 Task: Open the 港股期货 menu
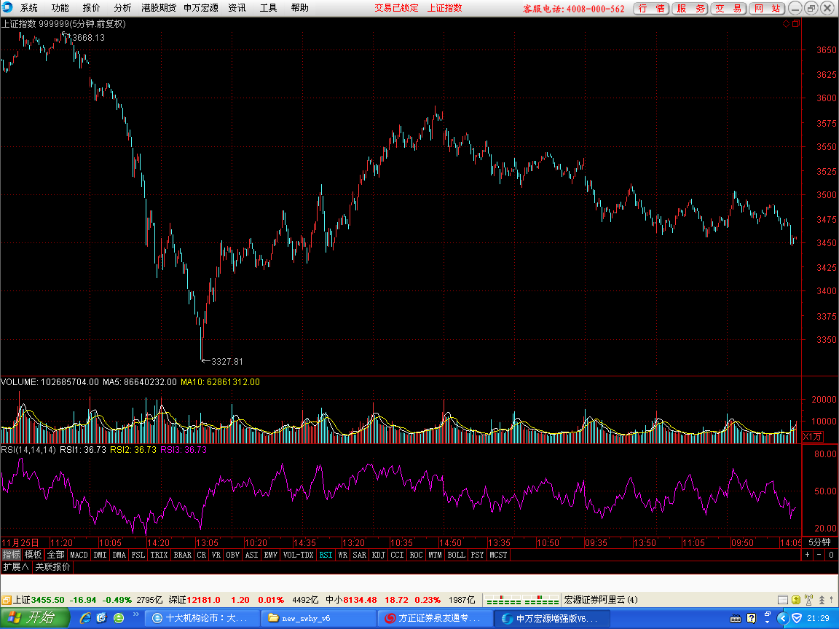pos(158,8)
